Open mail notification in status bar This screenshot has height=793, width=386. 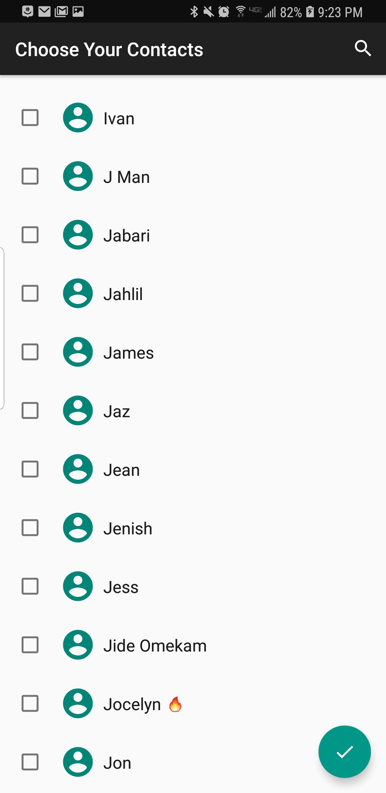tap(44, 11)
